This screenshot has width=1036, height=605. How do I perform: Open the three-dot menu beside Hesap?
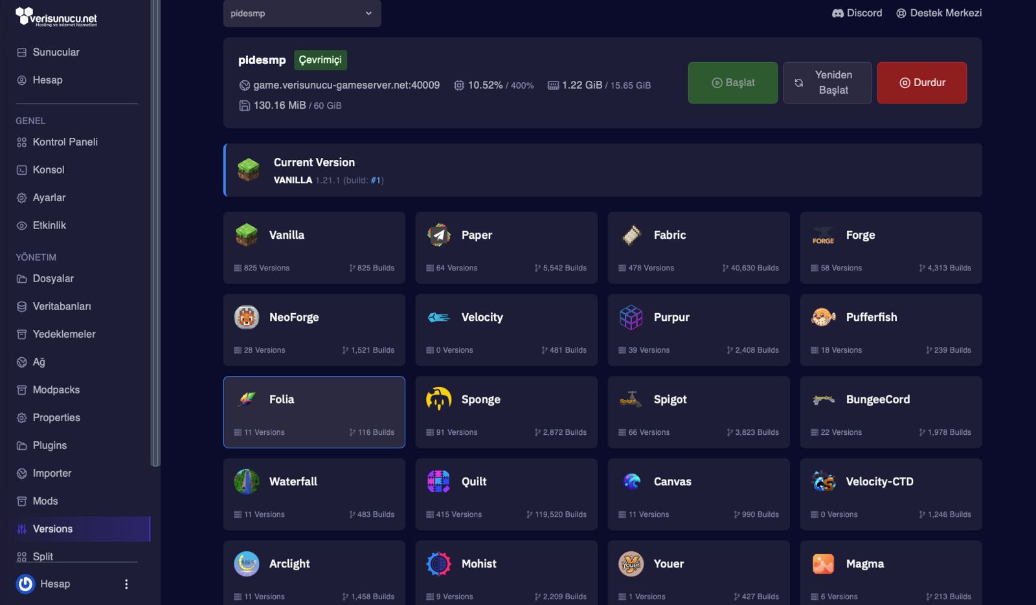[126, 584]
